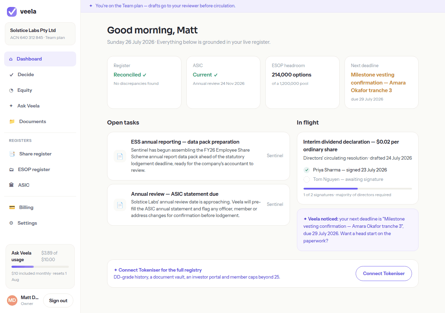445x313 pixels.
Task: Click the sparkle icon before Connect Tokeniser heading
Action: pos(115,270)
